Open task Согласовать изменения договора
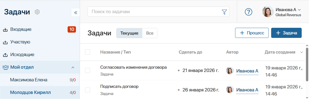The width and height of the screenshot is (309, 99). [133, 67]
